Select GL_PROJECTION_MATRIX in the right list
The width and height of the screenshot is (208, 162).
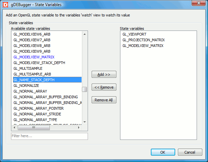point(143,40)
